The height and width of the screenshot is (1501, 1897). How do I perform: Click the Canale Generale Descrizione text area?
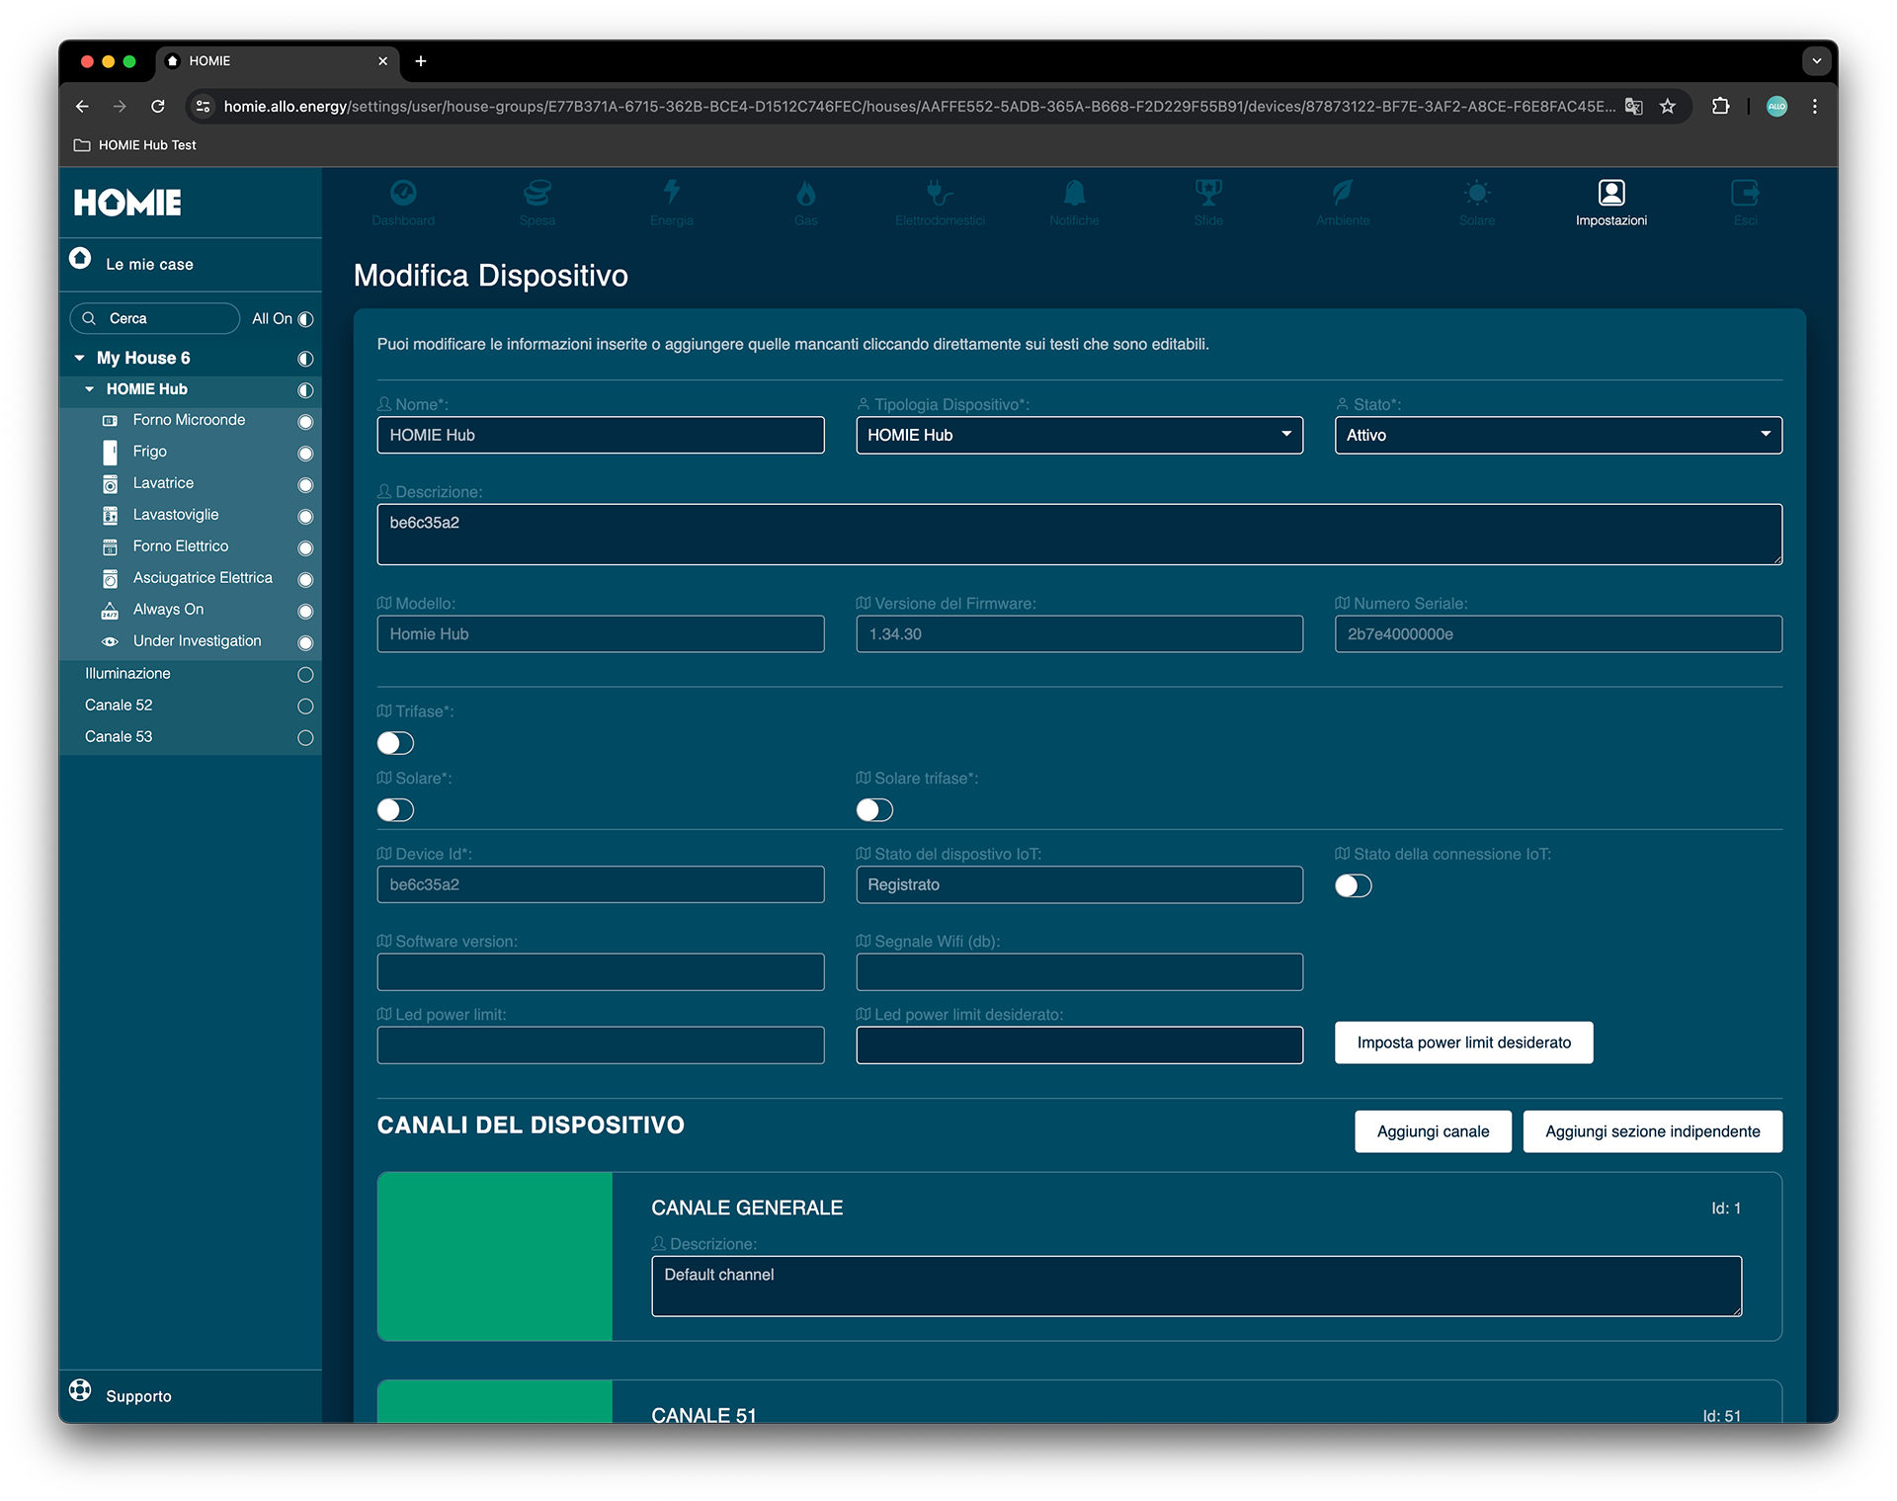[1196, 1287]
